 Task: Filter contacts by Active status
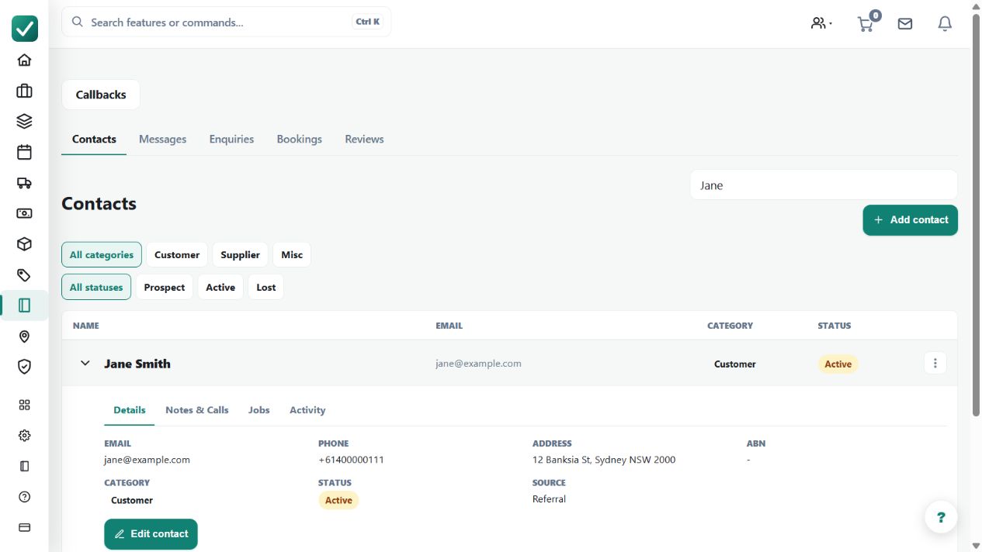[220, 287]
